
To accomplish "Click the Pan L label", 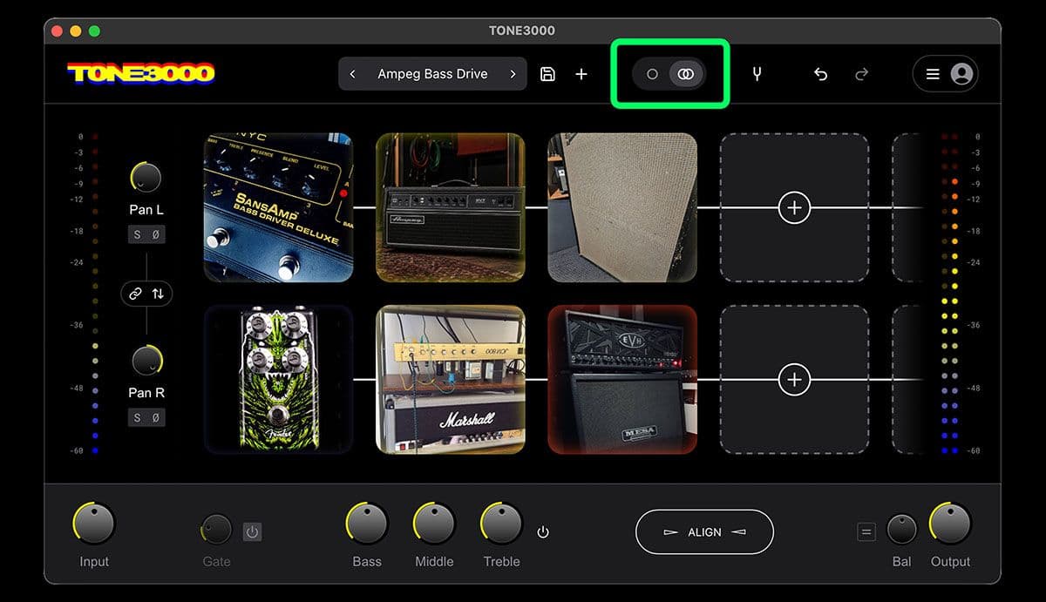I will click(x=146, y=210).
